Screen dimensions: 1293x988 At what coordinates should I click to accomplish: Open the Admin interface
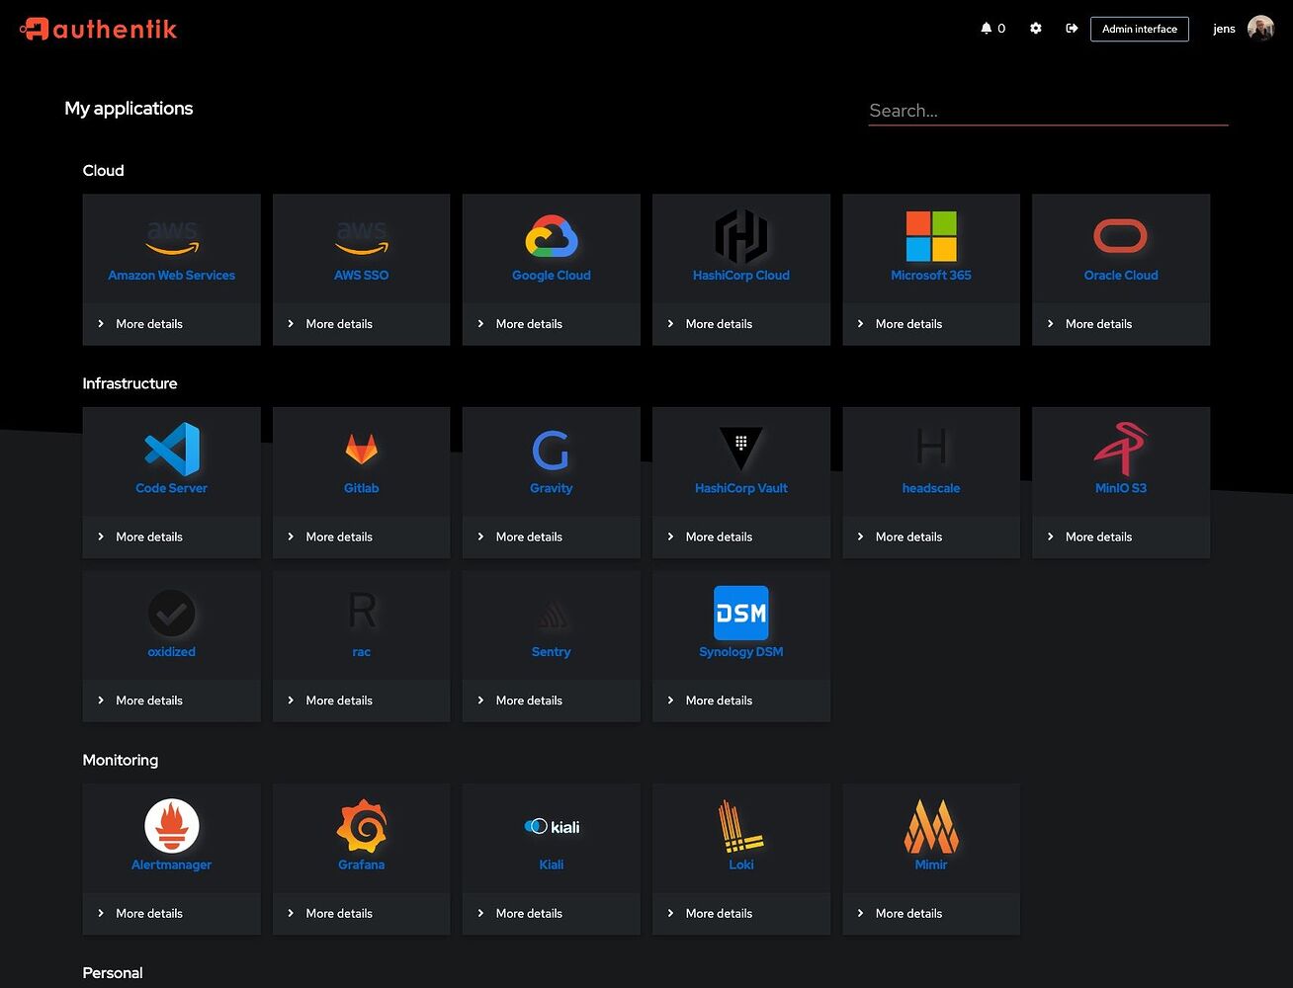pyautogui.click(x=1139, y=29)
